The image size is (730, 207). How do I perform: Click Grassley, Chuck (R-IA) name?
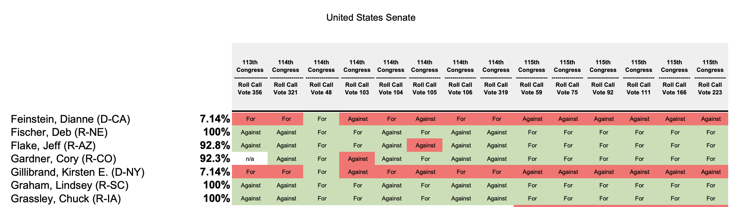coord(66,199)
